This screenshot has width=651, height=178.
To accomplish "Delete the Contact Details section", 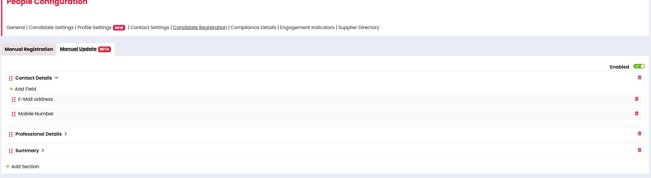I will [639, 78].
